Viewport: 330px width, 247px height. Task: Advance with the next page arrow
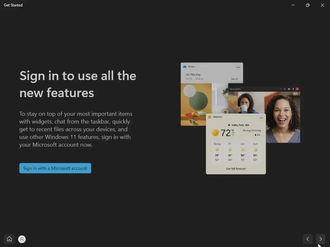pyautogui.click(x=321, y=239)
